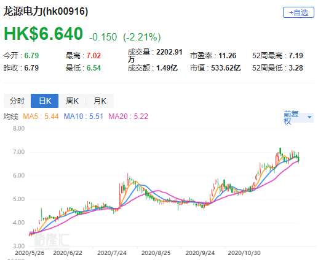Viewport: 318px width, 260px height.
Task: Click the 2020/10/30 date axis label
Action: click(x=244, y=253)
